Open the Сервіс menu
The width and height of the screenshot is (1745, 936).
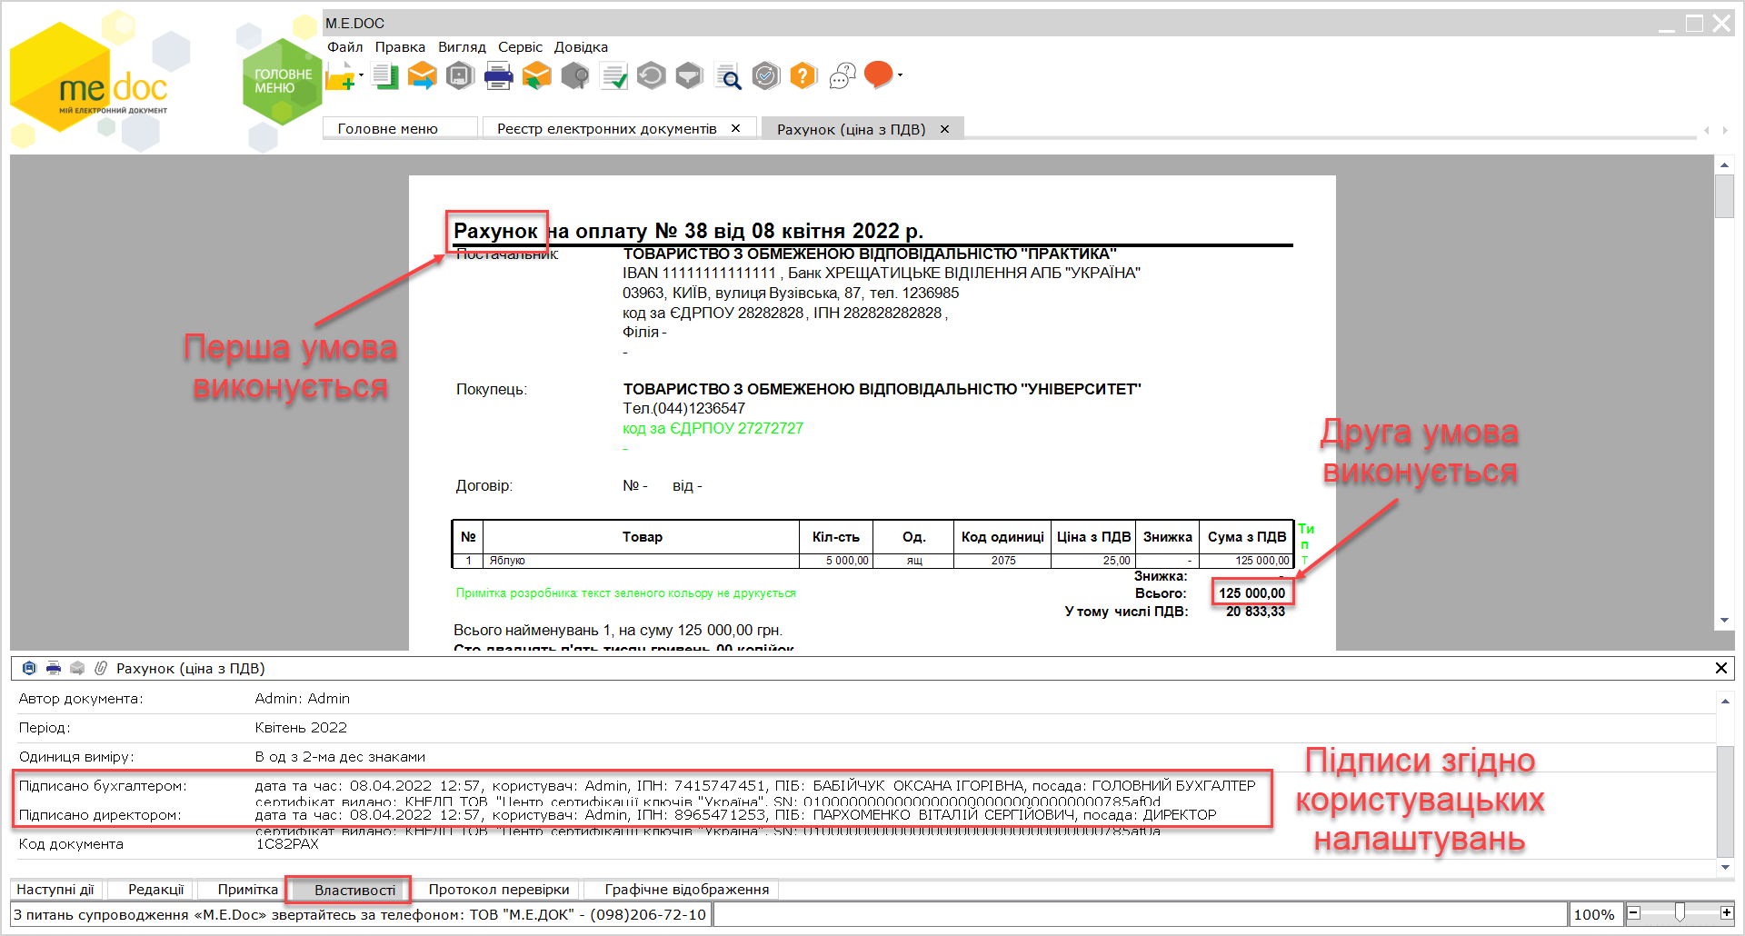[520, 47]
